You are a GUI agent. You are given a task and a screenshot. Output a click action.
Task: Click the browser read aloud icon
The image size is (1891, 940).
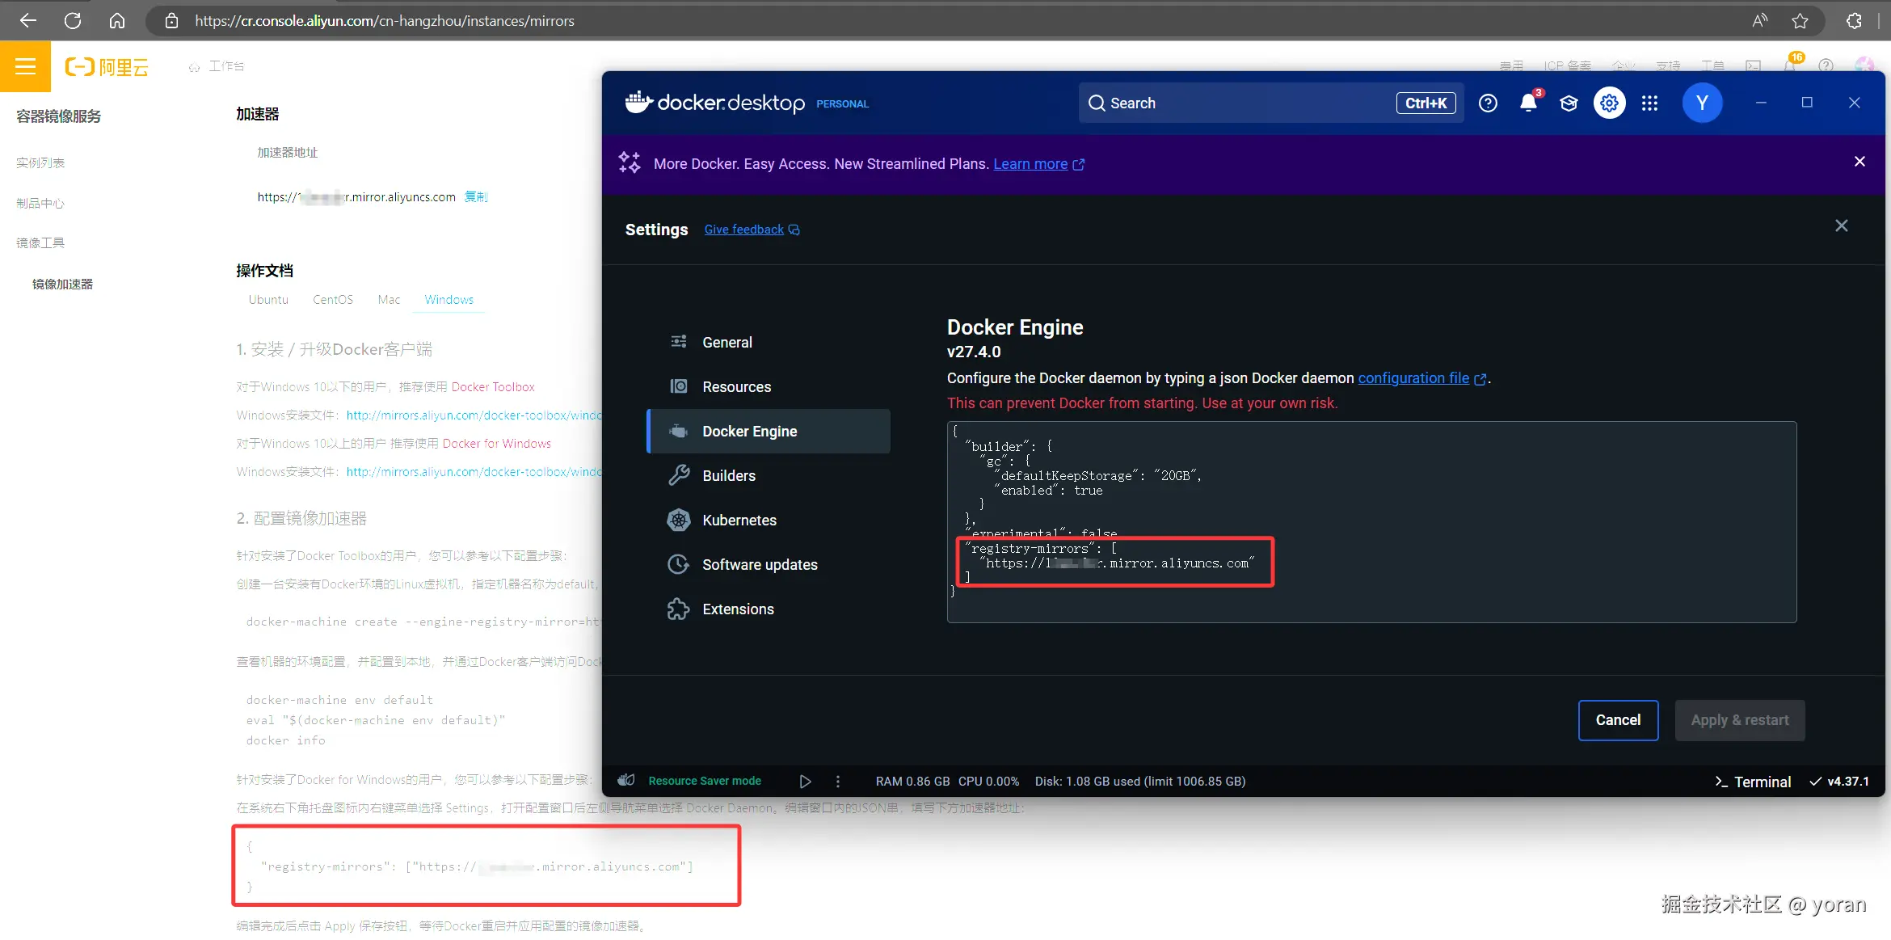tap(1759, 21)
